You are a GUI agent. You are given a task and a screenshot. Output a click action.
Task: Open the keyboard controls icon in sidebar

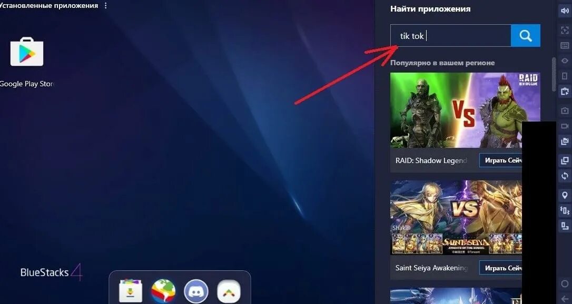(x=564, y=46)
